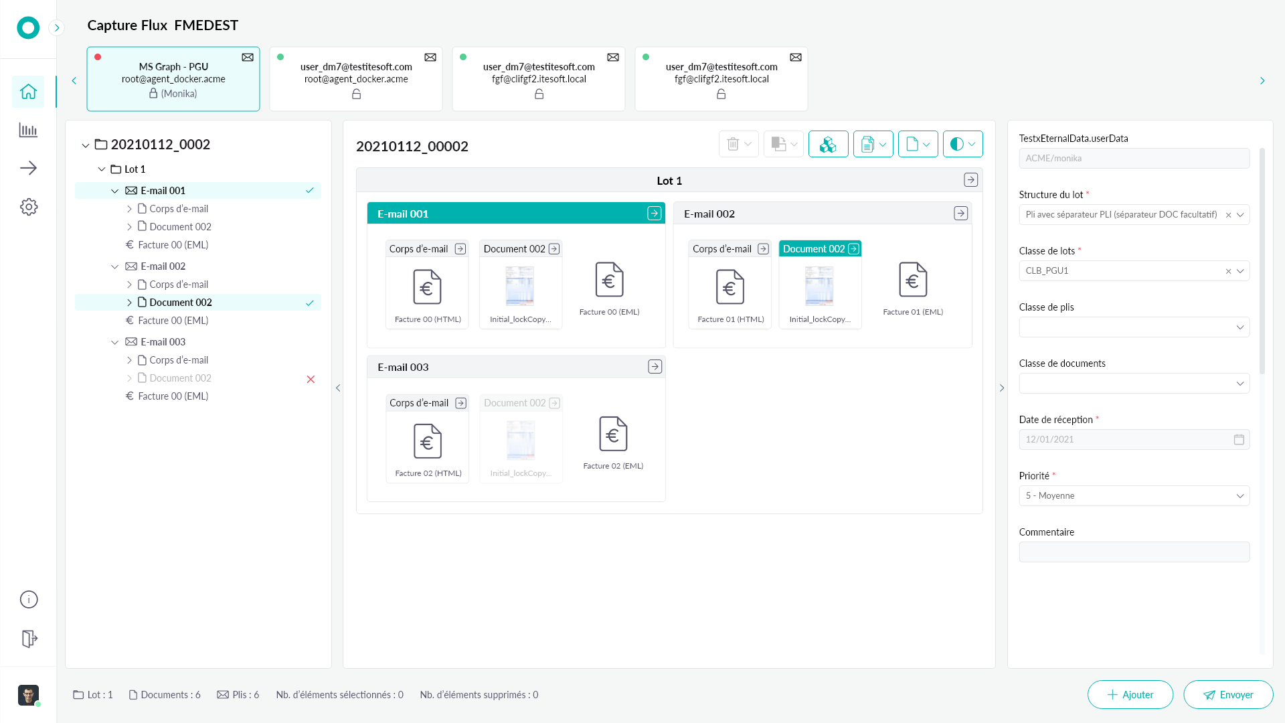Viewport: 1285px width, 723px height.
Task: Open the statistics chart icon in sidebar
Action: tap(28, 130)
